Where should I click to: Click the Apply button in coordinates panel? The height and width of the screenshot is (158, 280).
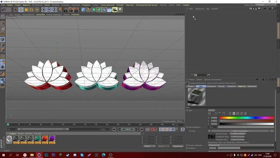tap(178, 146)
